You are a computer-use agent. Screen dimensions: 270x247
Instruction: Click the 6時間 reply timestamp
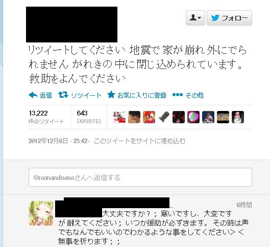[244, 205]
